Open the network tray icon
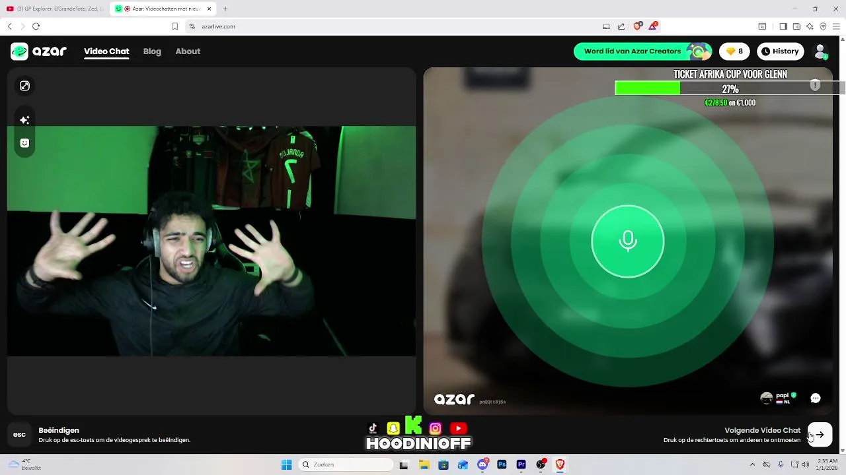 click(793, 464)
